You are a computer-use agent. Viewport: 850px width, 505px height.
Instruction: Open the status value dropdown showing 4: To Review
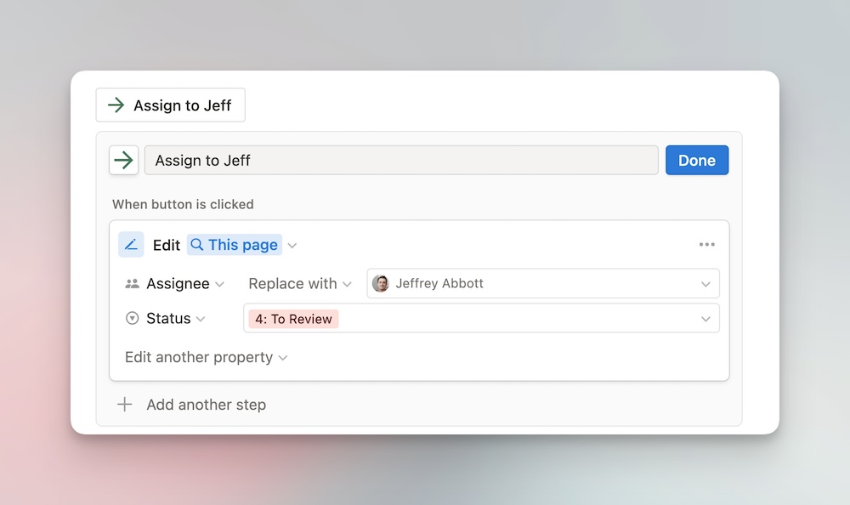coord(481,319)
